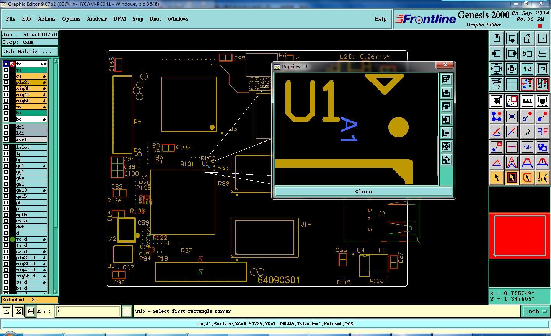The image size is (551, 336).
Task: Click the plain arrow select pointer icon
Action: (x=497, y=178)
